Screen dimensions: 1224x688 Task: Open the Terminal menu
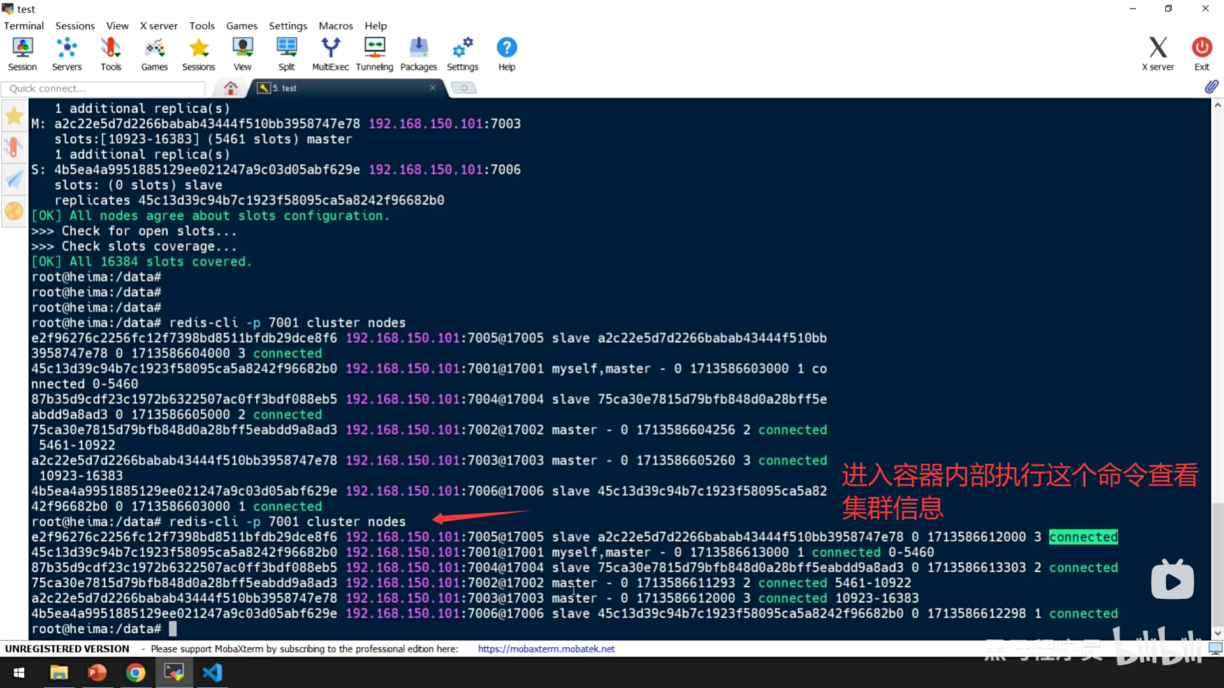(24, 25)
